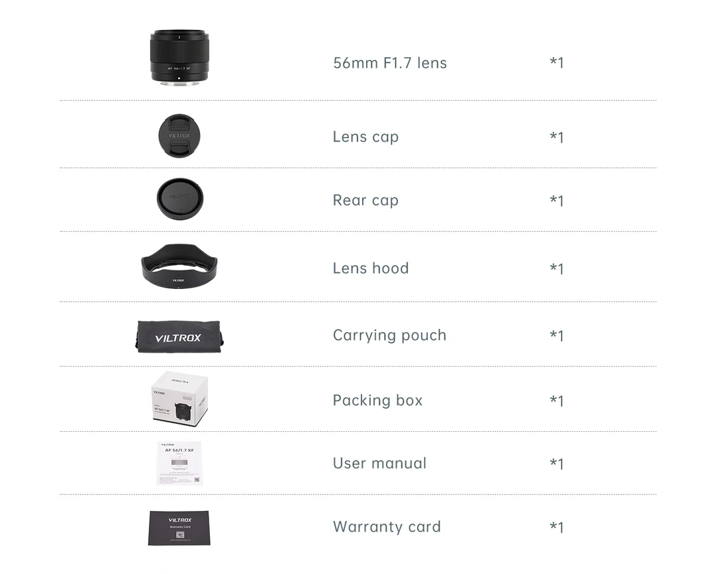Select the packing box picture
The height and width of the screenshot is (574, 717).
click(x=179, y=399)
